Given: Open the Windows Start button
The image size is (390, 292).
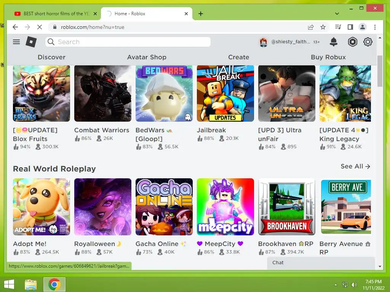Looking at the screenshot, I should click(x=9, y=284).
